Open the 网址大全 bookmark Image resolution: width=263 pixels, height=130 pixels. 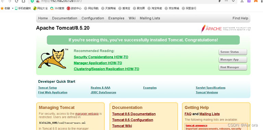[x=40, y=8]
